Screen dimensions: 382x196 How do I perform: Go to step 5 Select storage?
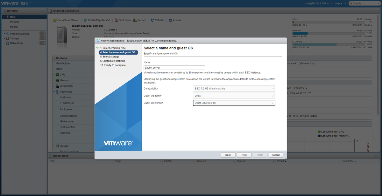[110, 57]
